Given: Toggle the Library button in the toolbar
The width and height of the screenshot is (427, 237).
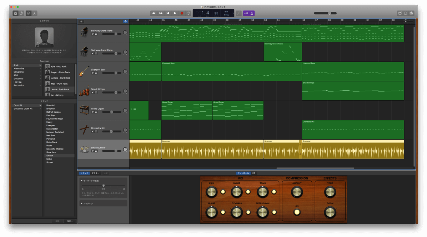Looking at the screenshot, I should coord(15,13).
